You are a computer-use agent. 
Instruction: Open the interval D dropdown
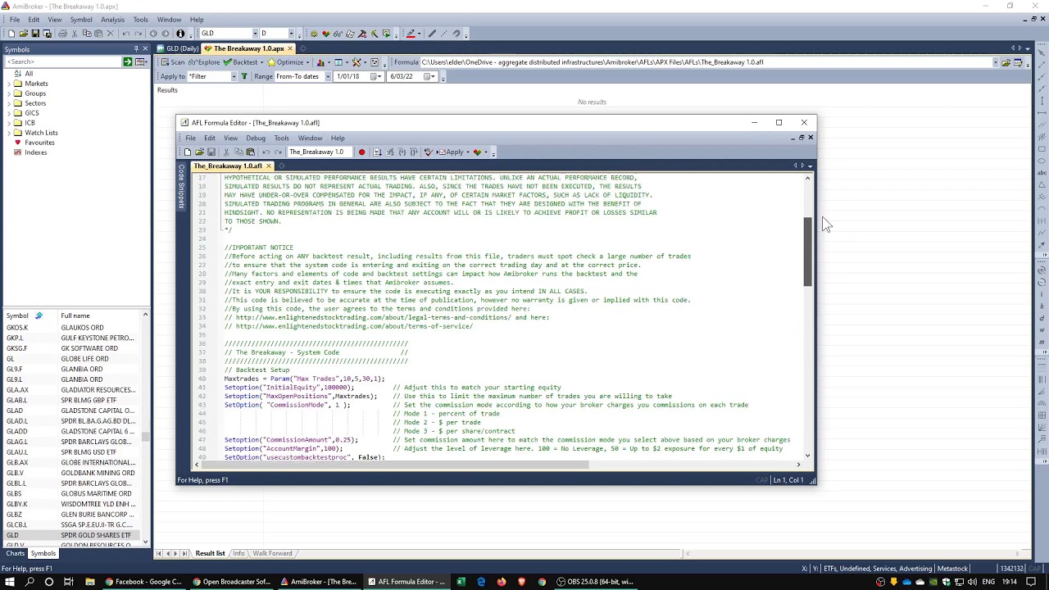click(x=291, y=34)
